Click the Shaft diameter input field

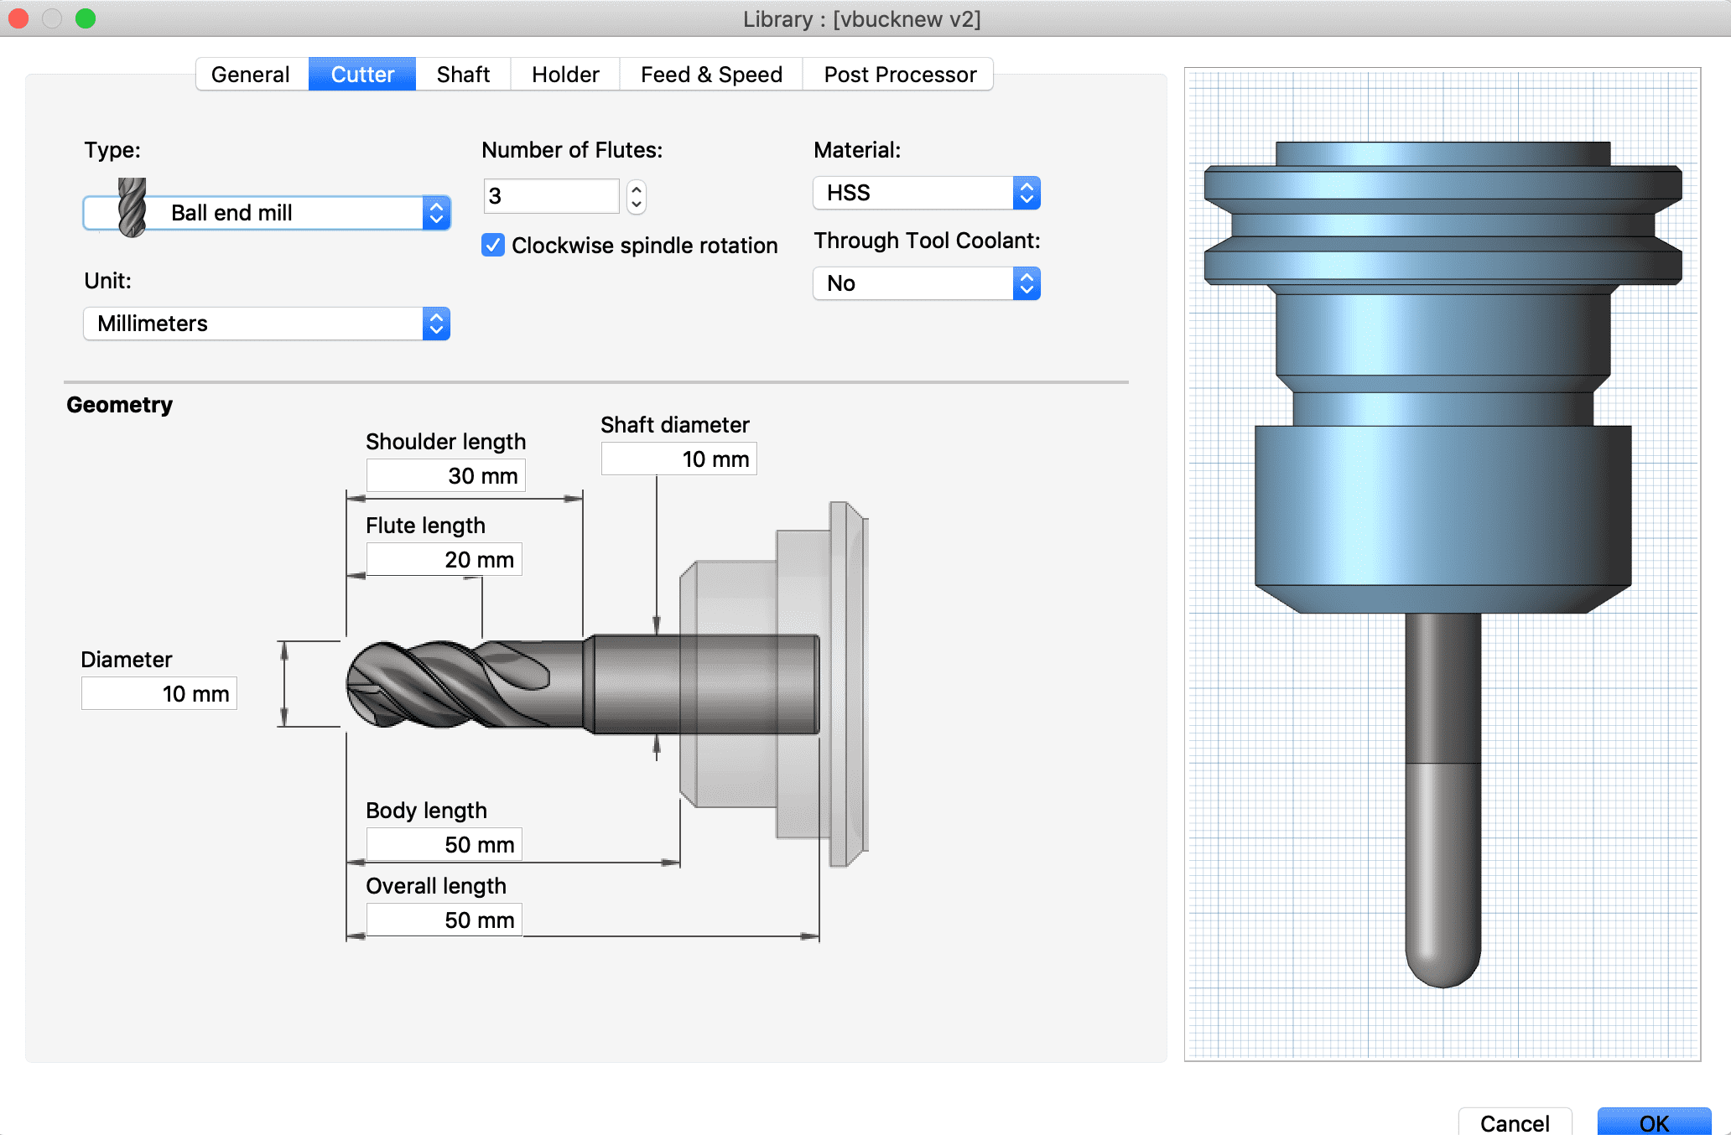click(678, 459)
